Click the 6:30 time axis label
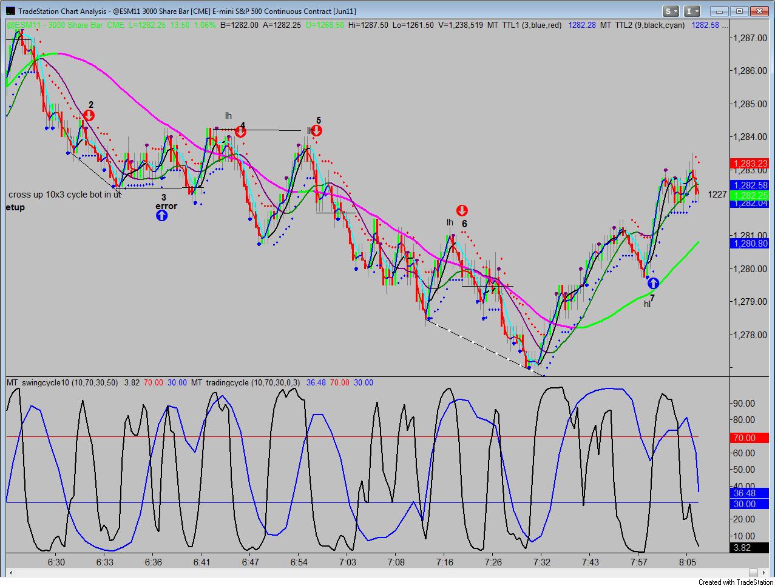Screen dimensions: 775x586 tap(56, 562)
